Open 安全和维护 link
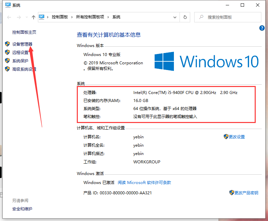This screenshot has width=268, height=221. [22, 209]
